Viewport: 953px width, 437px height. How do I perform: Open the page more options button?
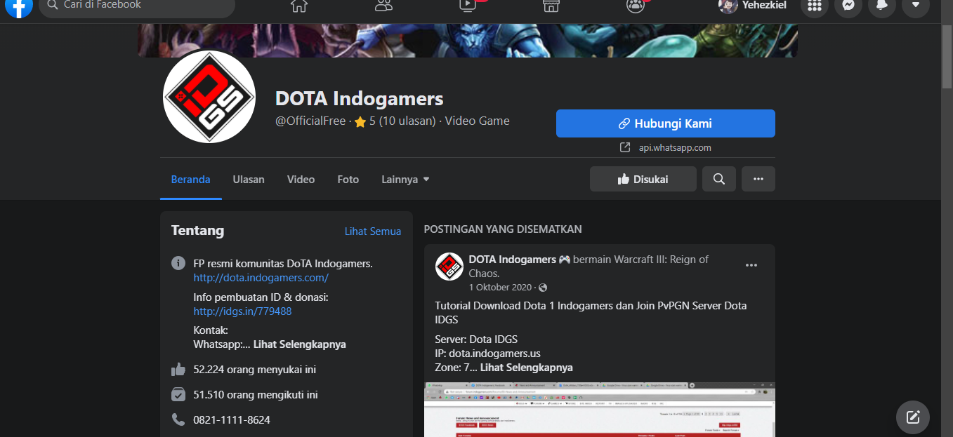(758, 179)
